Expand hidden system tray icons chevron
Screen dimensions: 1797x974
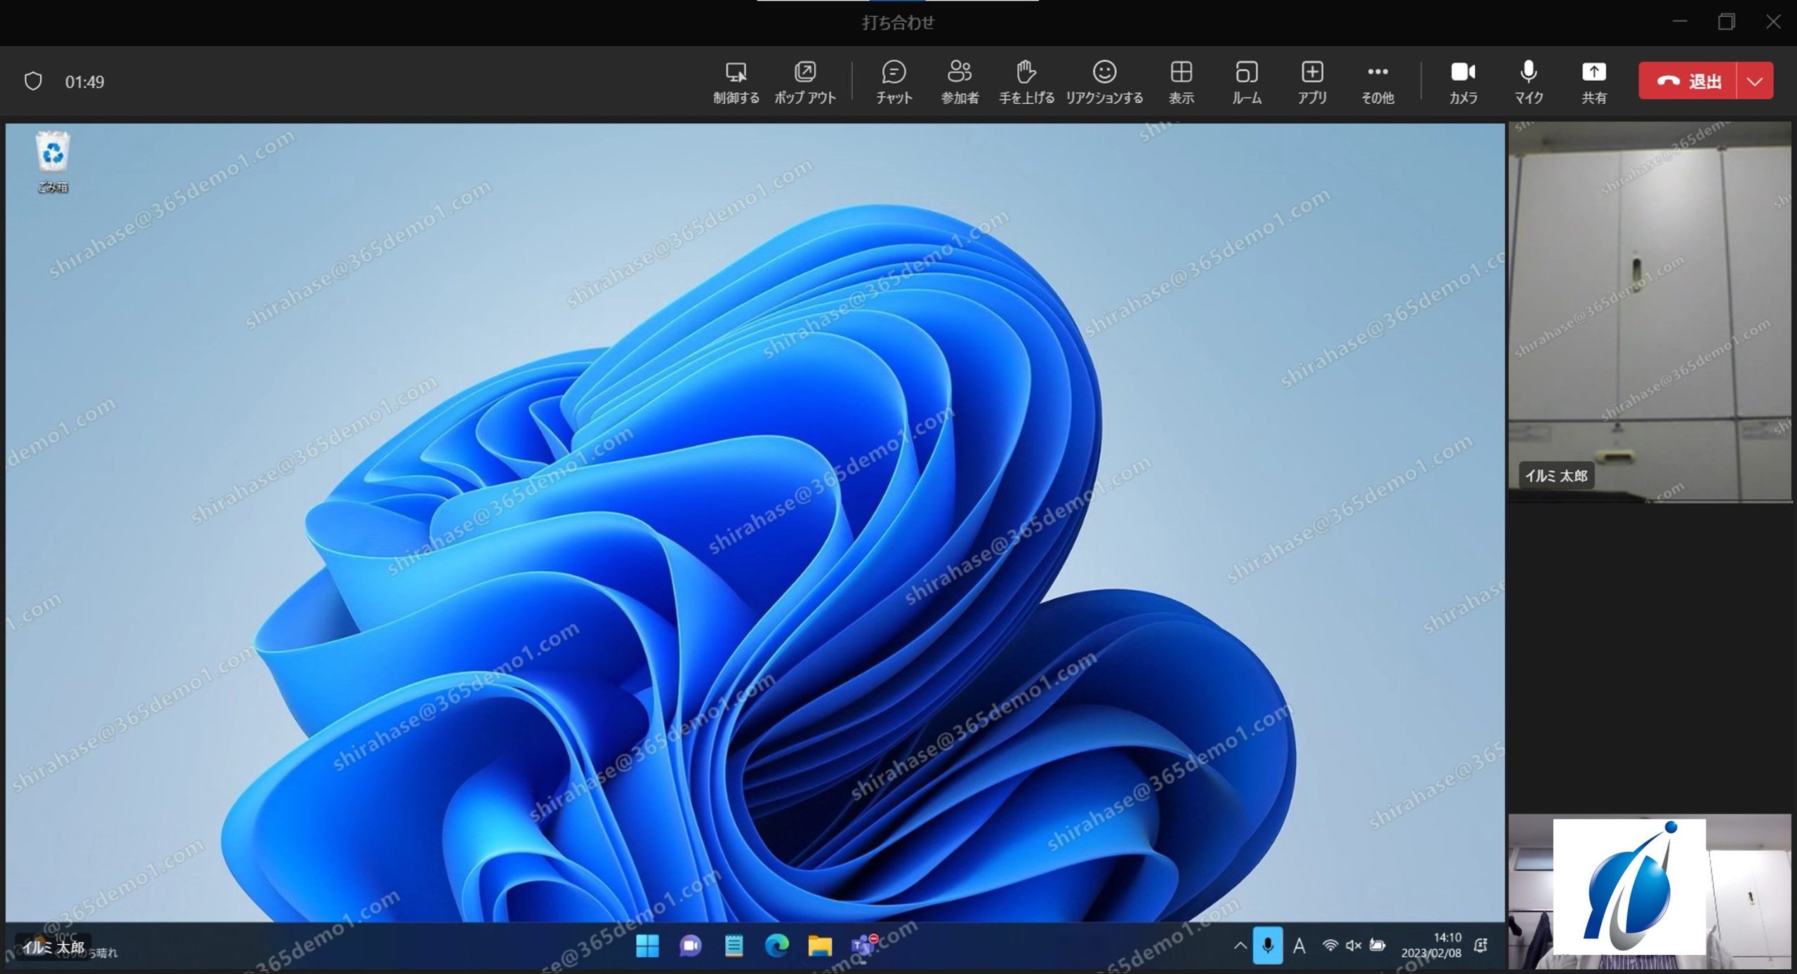1240,945
